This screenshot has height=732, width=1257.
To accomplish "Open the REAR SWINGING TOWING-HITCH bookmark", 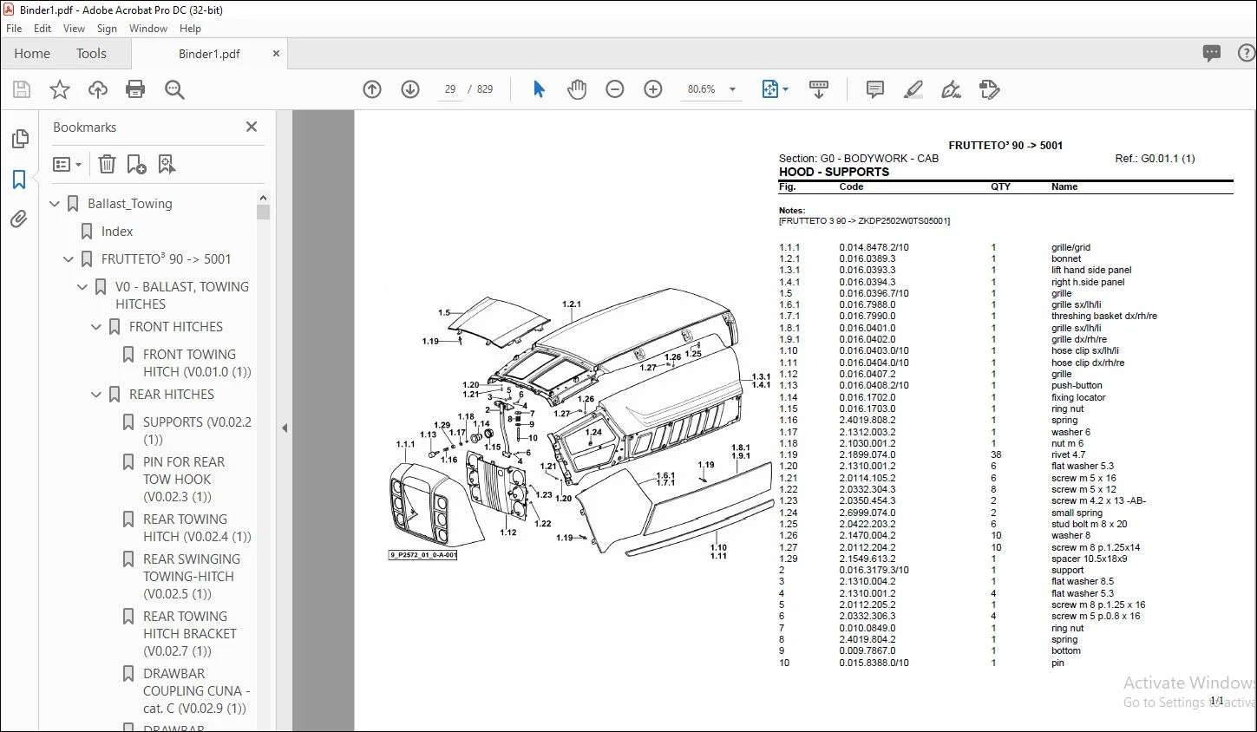I will tap(192, 577).
